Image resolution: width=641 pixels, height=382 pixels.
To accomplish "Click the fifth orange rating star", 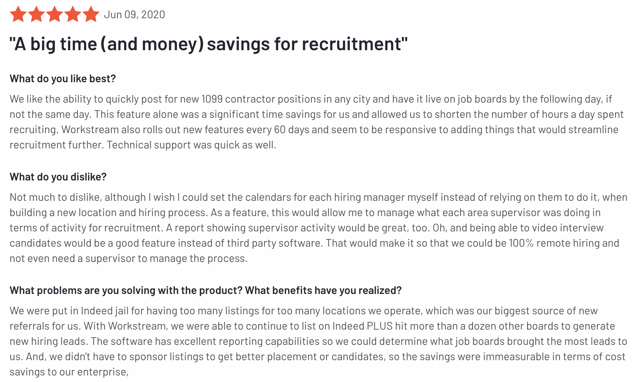I will point(91,15).
